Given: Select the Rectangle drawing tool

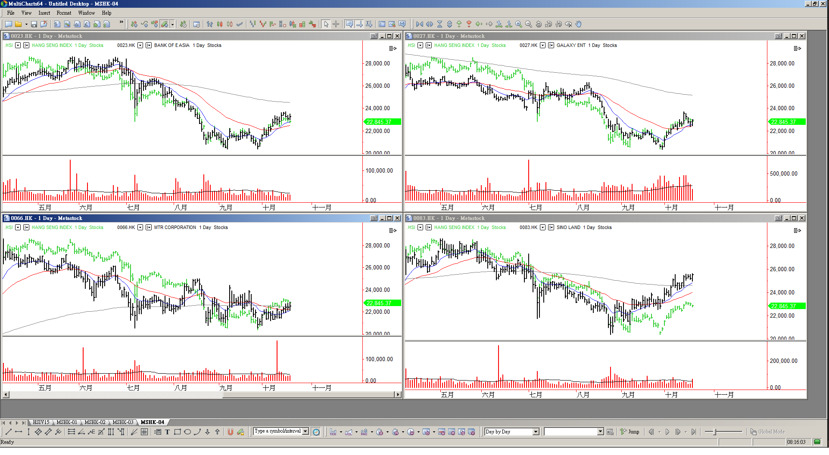Looking at the screenshot, I should pos(177,432).
